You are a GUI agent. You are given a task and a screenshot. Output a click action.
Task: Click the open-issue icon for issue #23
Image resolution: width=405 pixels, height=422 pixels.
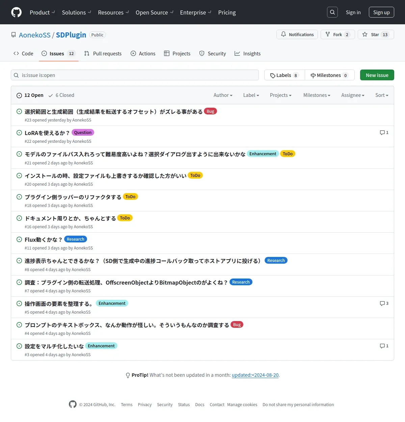coord(19,111)
